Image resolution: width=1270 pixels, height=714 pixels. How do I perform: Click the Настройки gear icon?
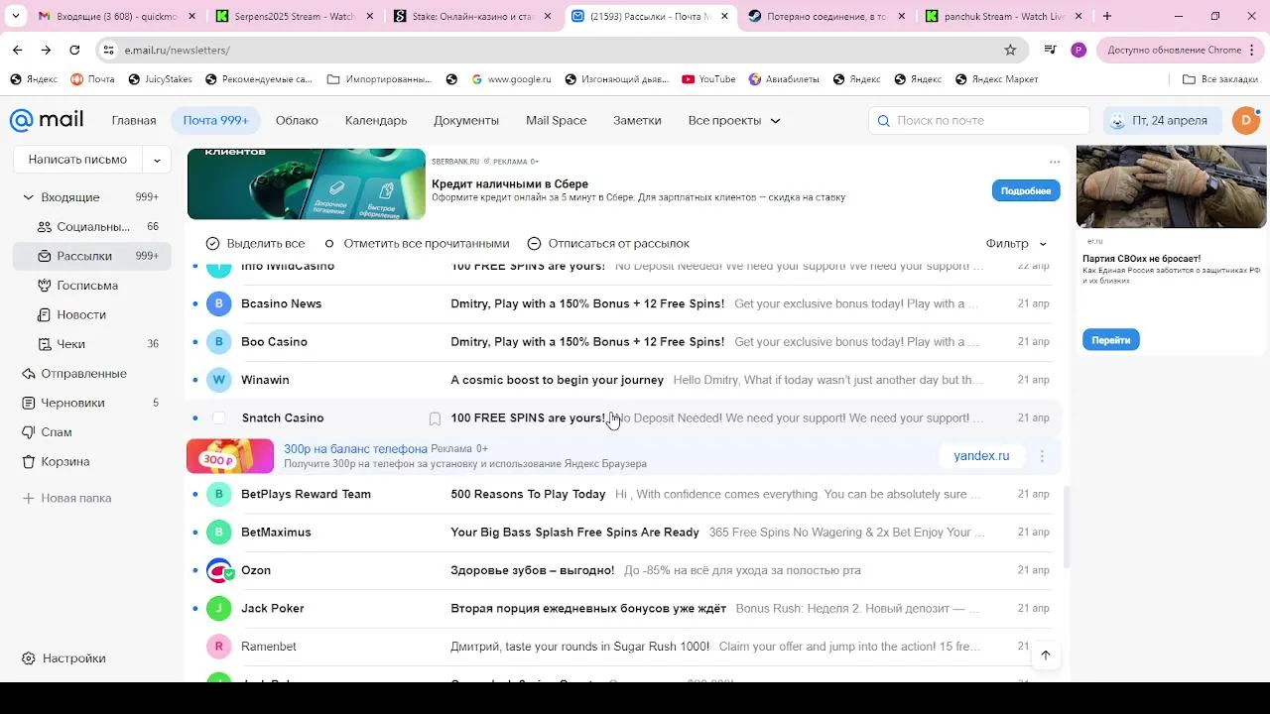[29, 658]
